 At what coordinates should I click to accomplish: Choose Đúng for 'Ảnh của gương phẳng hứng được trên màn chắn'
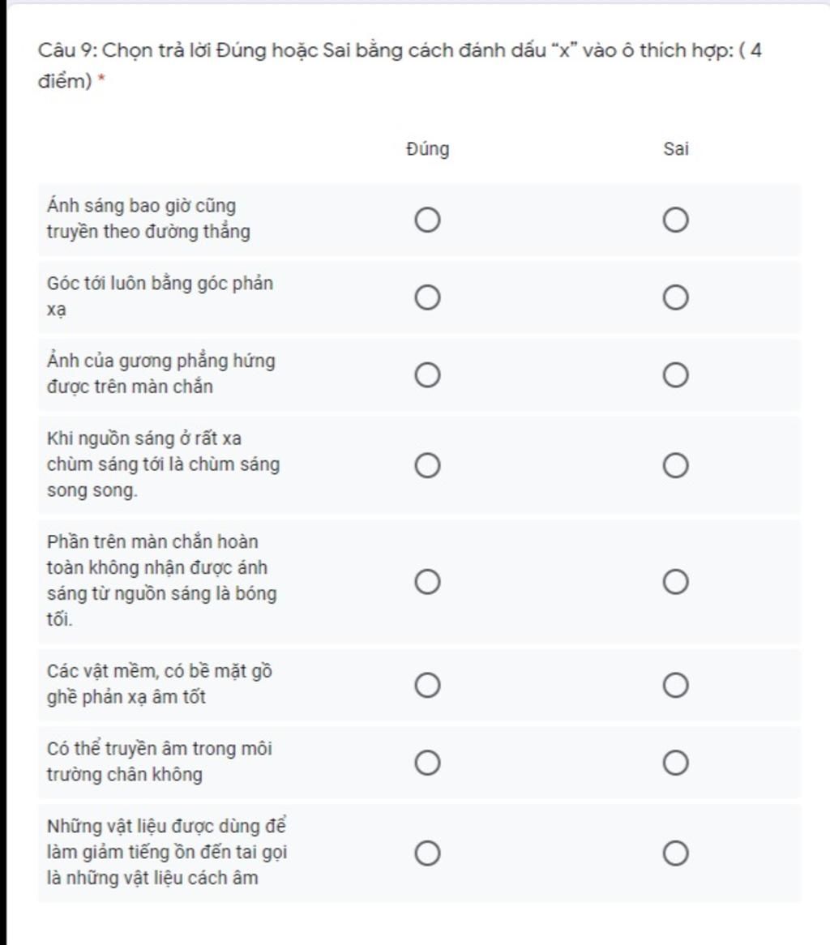427,375
